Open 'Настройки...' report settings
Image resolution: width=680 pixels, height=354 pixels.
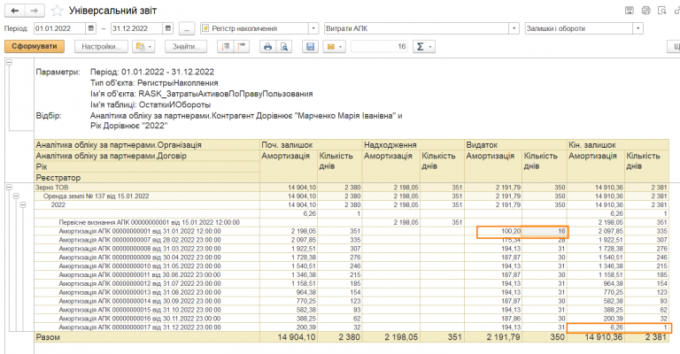(x=99, y=46)
